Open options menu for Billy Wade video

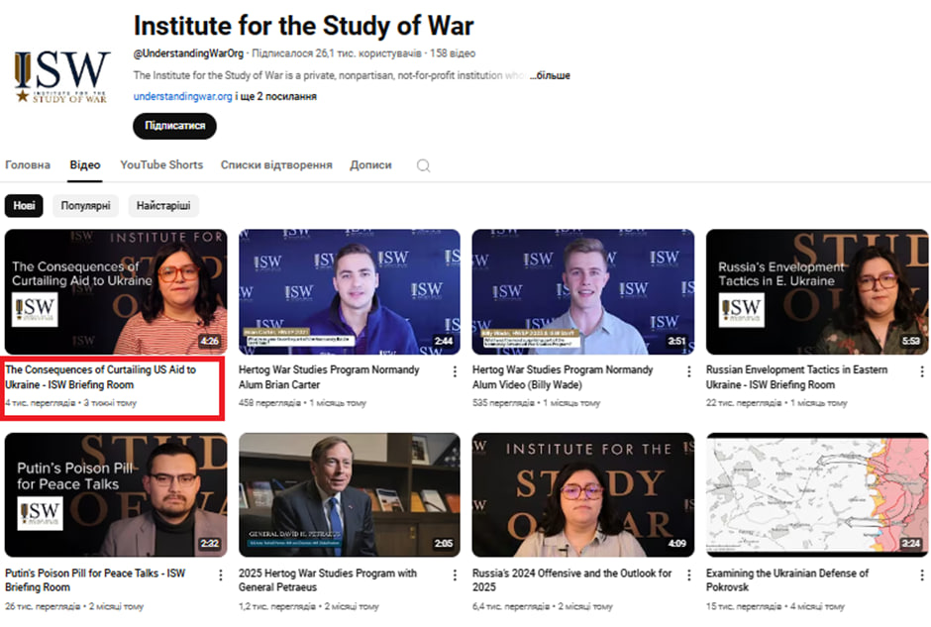click(x=688, y=371)
